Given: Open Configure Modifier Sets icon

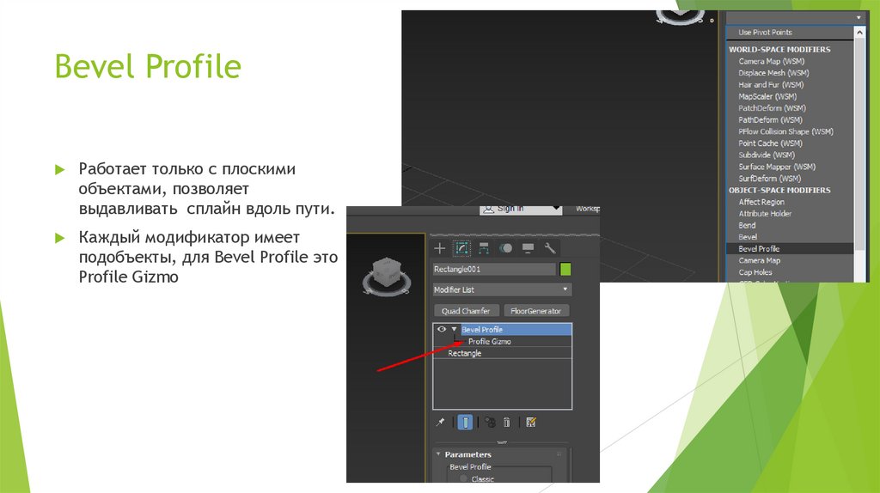Looking at the screenshot, I should 531,422.
